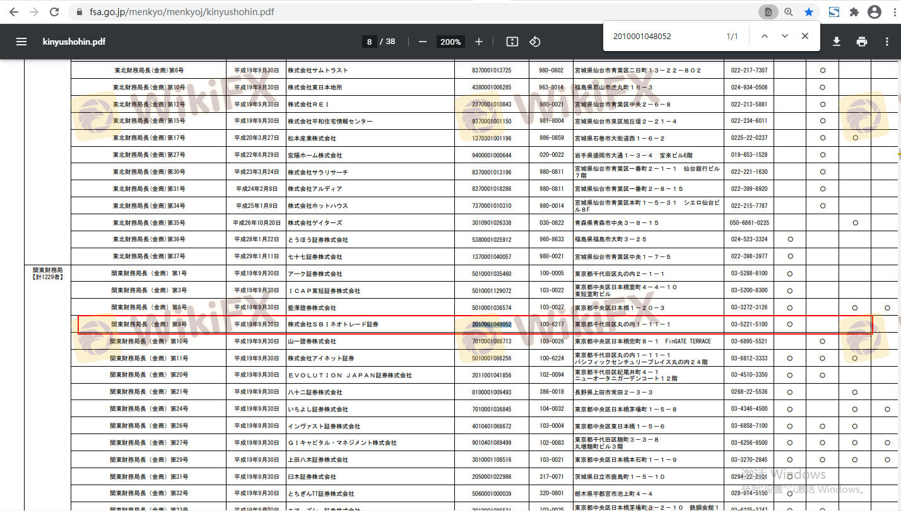Rotate the PDF counterclockwise
This screenshot has width=901, height=511.
[534, 42]
